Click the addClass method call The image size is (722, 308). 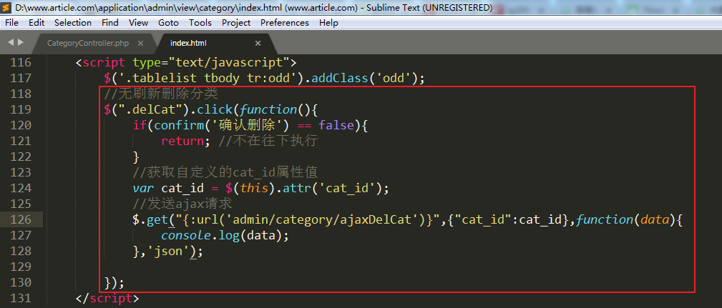click(340, 78)
